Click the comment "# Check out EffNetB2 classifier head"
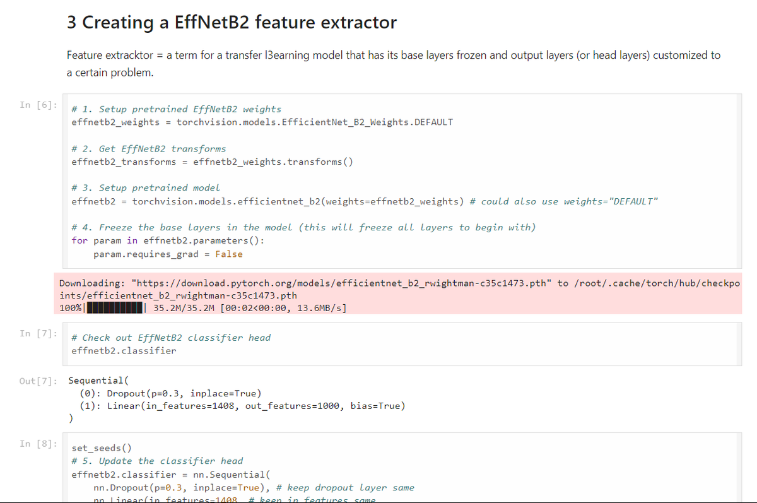Viewport: 757px width, 503px height. point(171,338)
